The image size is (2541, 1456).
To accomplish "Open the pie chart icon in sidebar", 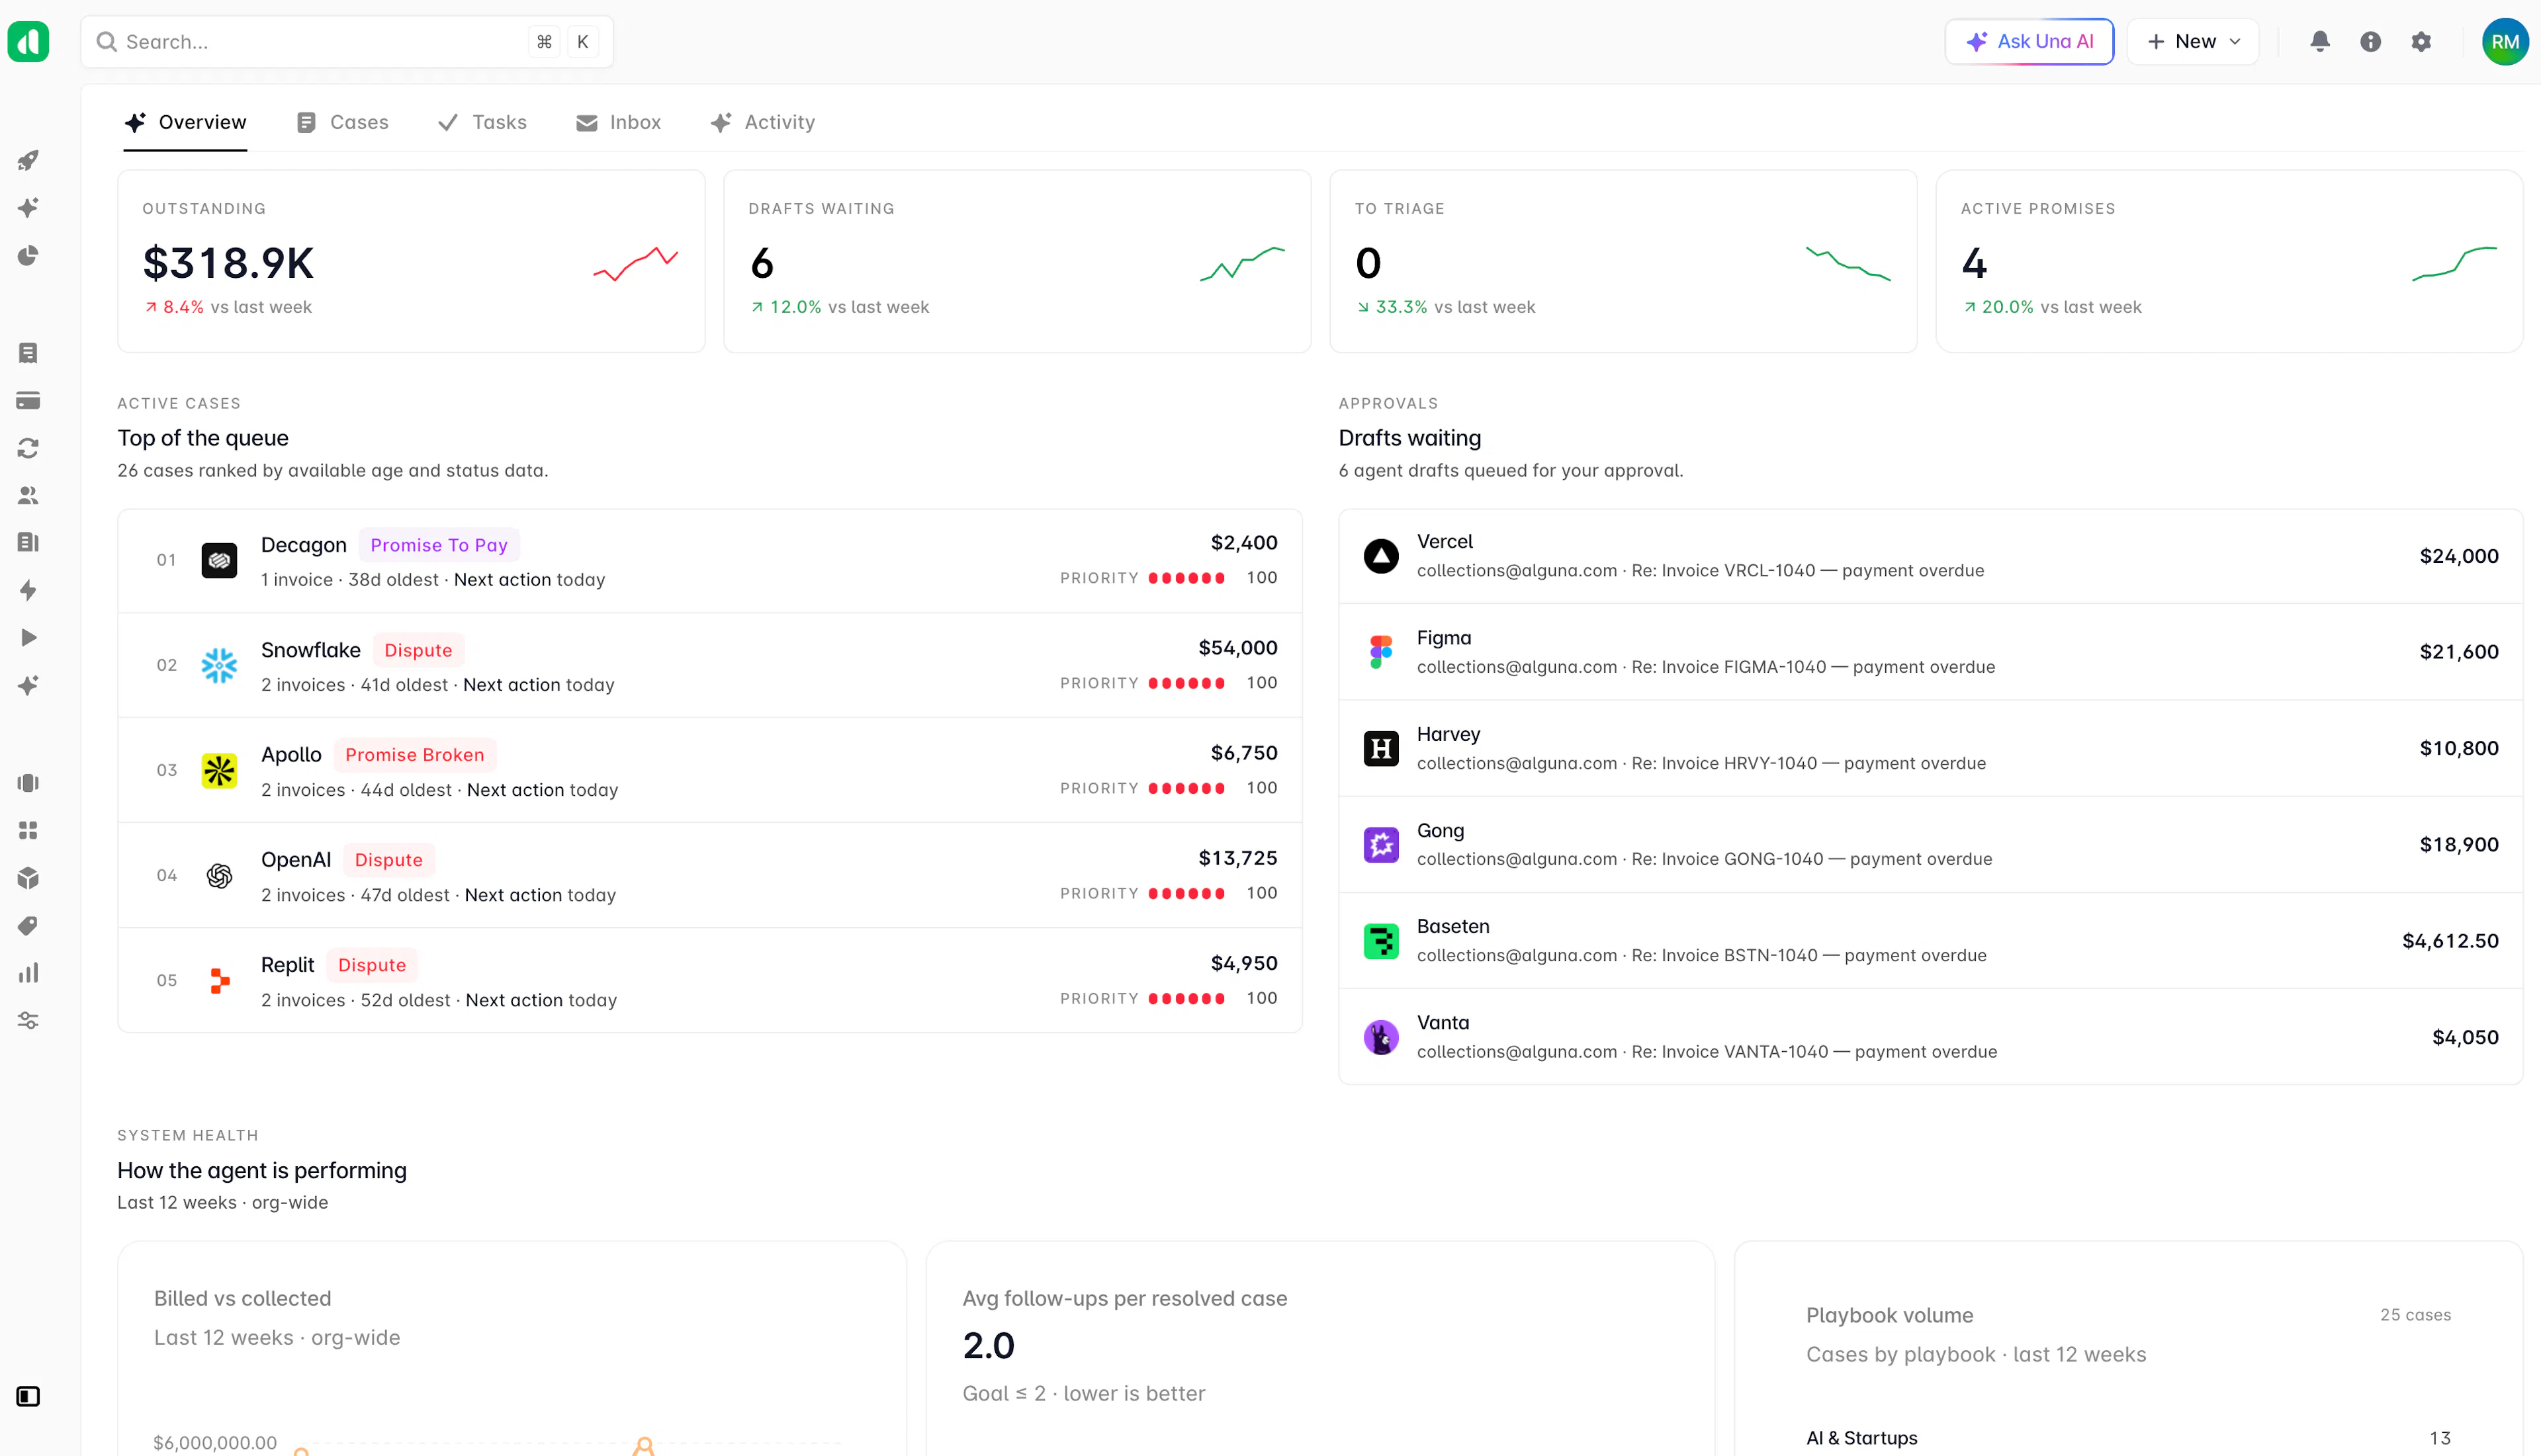I will pos(28,256).
